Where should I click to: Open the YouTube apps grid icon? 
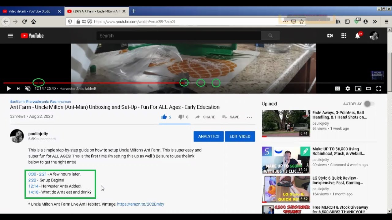344,36
